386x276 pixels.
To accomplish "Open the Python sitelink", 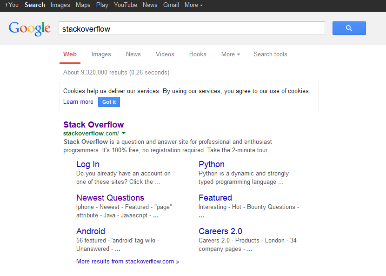I will pyautogui.click(x=212, y=164).
